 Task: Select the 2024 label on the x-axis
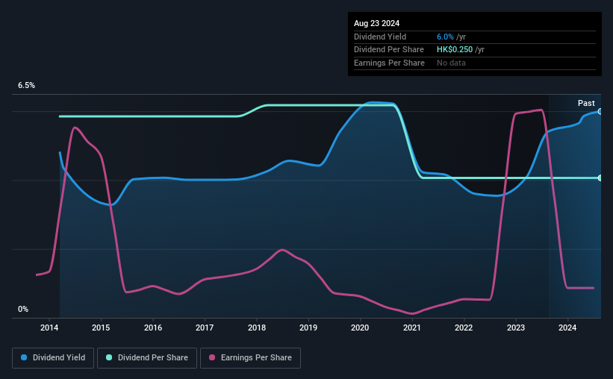pos(567,328)
